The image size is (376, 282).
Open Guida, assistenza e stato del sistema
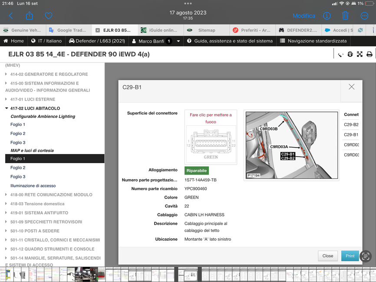tap(230, 41)
